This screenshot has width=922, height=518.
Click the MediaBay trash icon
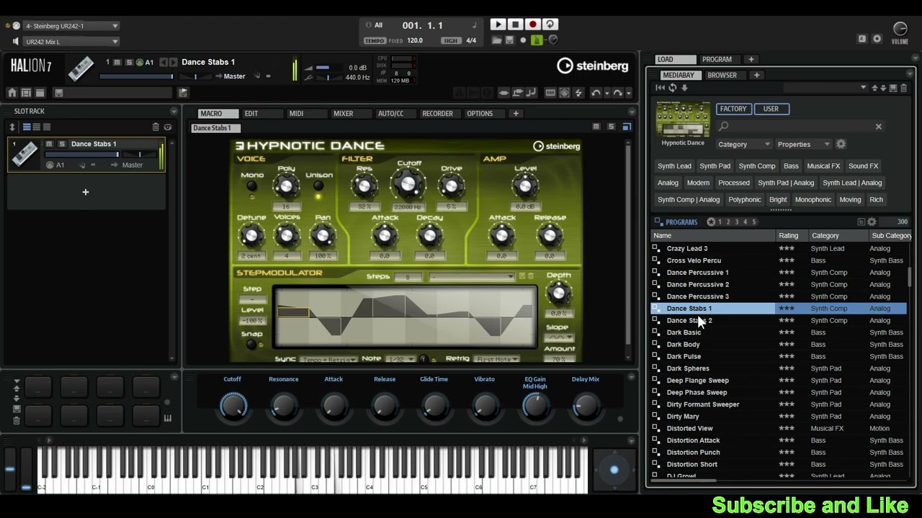pyautogui.click(x=903, y=88)
